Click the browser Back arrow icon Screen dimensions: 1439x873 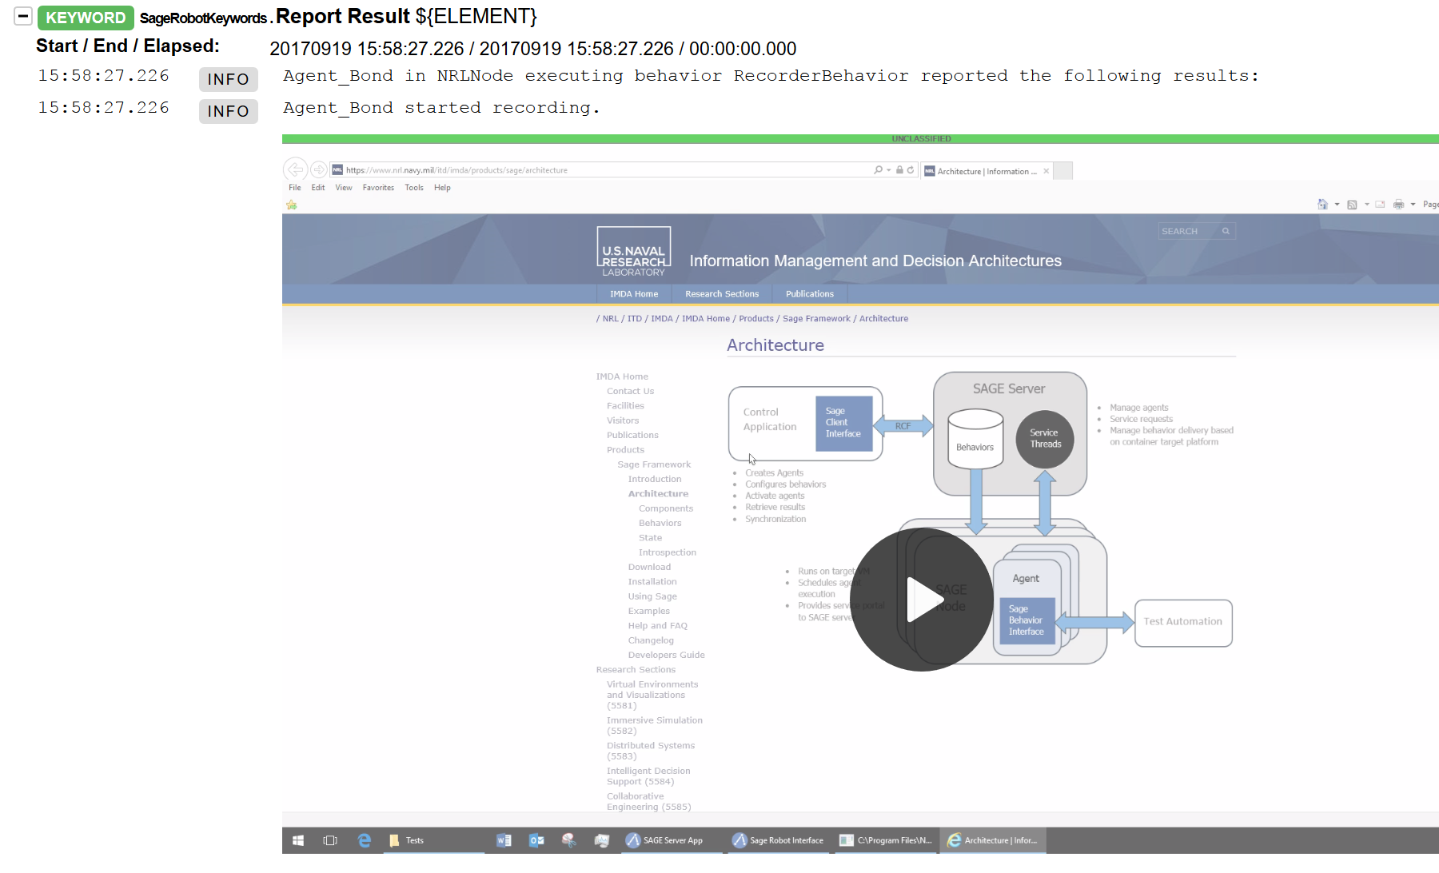click(295, 169)
